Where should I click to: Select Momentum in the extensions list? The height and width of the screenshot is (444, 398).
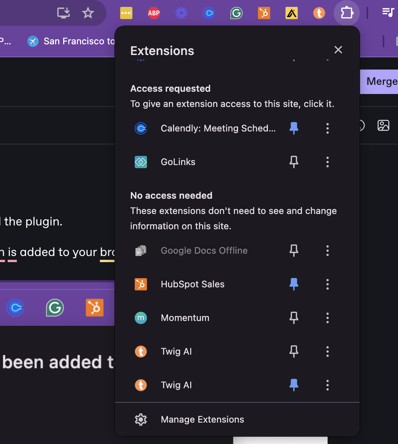tap(185, 318)
